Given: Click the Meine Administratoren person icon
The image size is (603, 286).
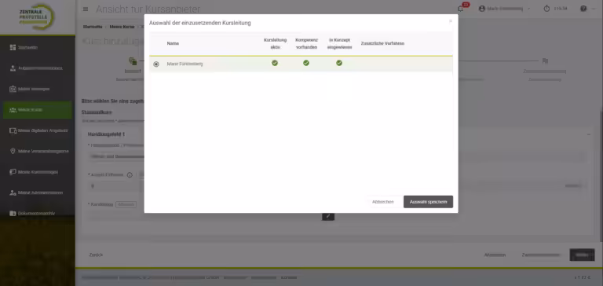Looking at the screenshot, I should click(13, 192).
